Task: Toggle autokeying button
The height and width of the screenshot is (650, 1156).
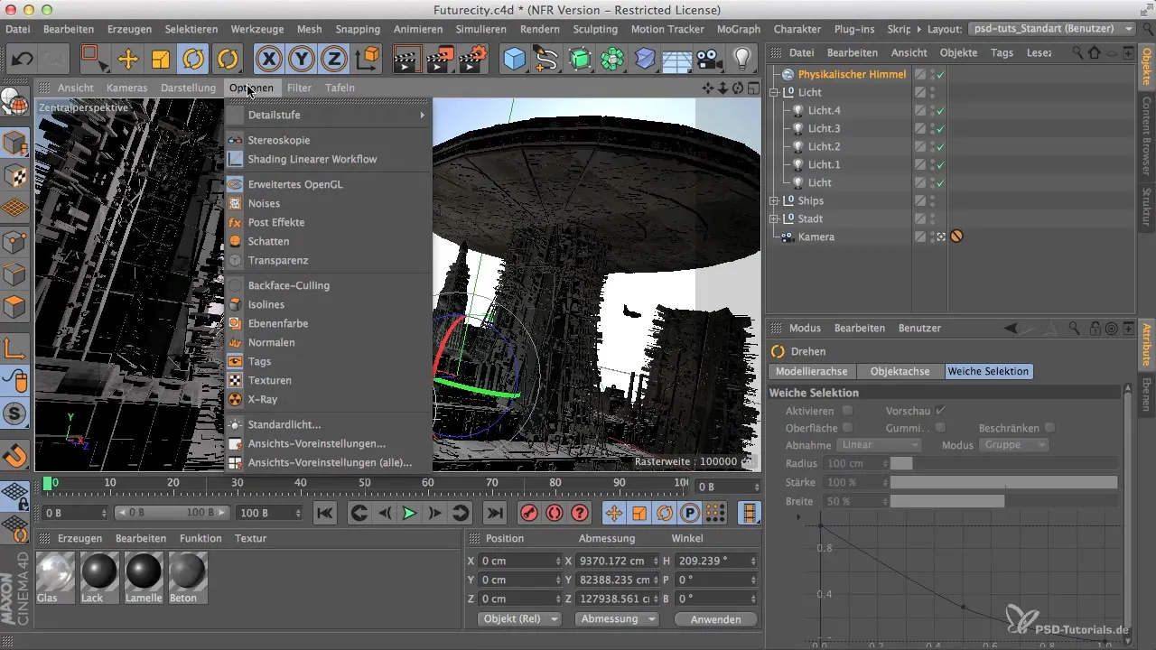Action: tap(555, 513)
